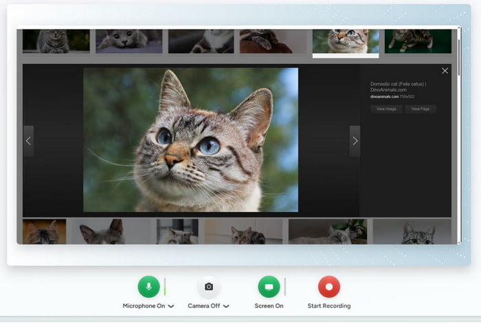The width and height of the screenshot is (481, 324).
Task: Open the first bottom-row orange background cat thumbnail
Action: (44, 232)
